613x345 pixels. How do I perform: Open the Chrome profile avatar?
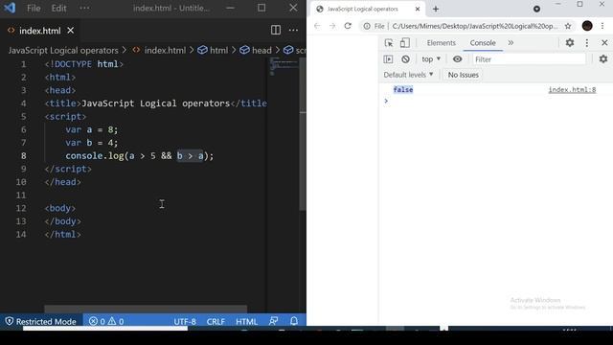pyautogui.click(x=587, y=26)
